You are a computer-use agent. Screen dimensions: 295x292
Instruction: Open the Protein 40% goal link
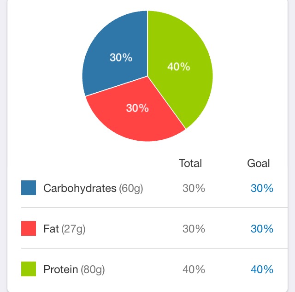click(262, 269)
